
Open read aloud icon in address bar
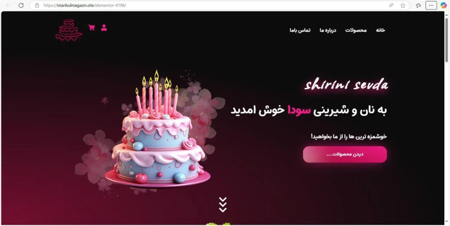click(x=391, y=5)
